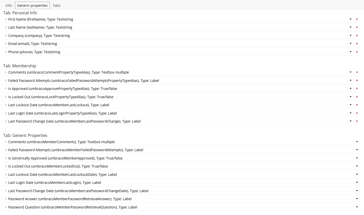Click Is Locked Out (umbracoMemberLockedOut) text
The image size is (364, 215).
(58, 166)
